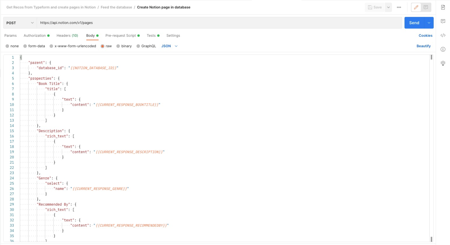Image resolution: width=450 pixels, height=245 pixels.
Task: Select the form-data body type
Action: pyautogui.click(x=34, y=46)
